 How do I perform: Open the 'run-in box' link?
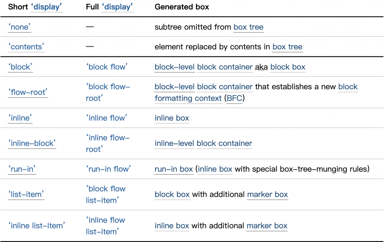point(174,169)
